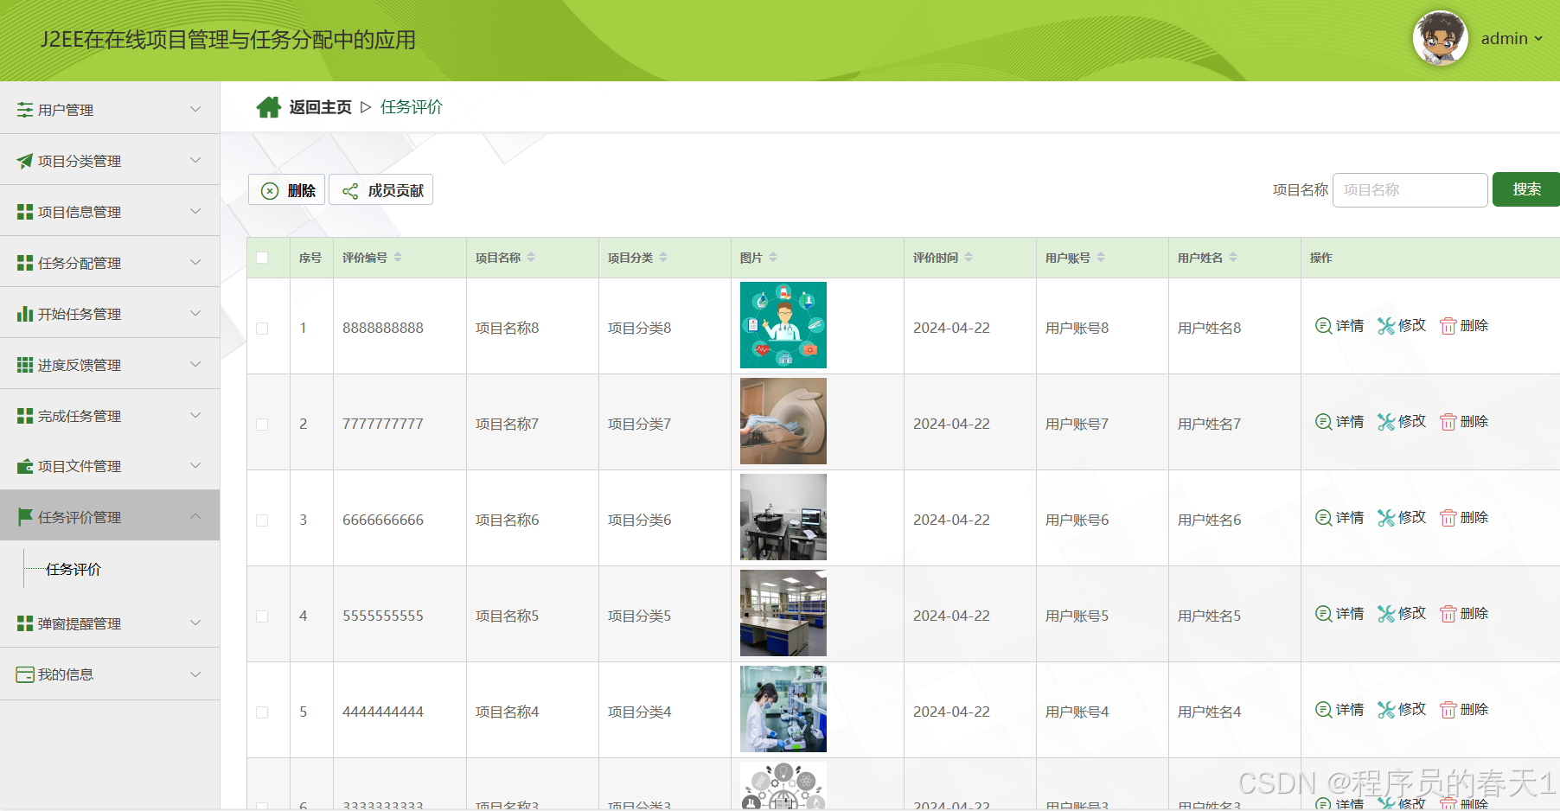Click the green home icon in breadcrumb

268,107
